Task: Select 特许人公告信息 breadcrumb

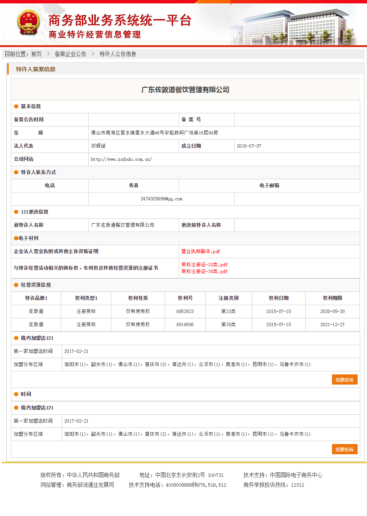Action: (x=118, y=54)
